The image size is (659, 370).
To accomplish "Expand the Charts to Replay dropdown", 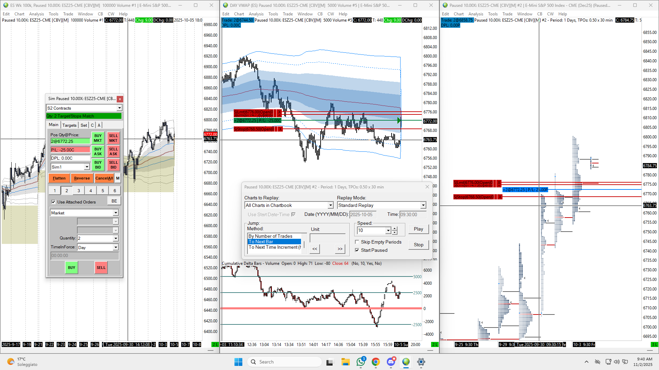I will point(330,205).
